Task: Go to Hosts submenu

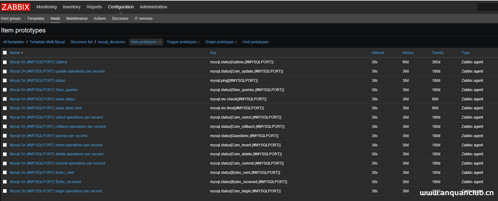Action: (56, 18)
